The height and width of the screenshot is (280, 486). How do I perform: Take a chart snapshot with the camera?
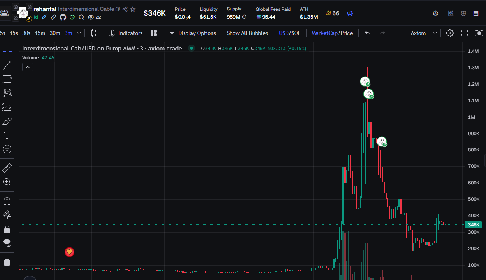(x=479, y=33)
